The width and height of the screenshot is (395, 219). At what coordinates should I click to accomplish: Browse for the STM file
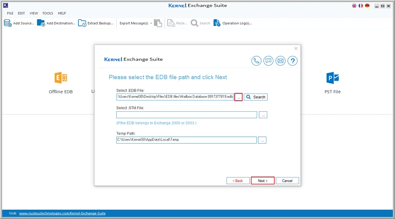[263, 115]
